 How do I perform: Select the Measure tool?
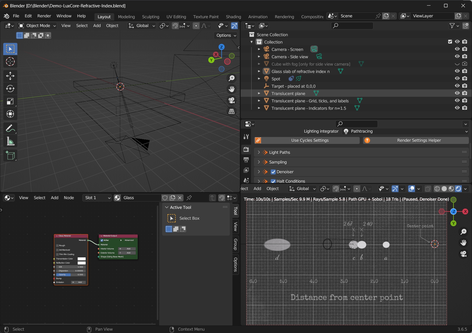coord(10,141)
